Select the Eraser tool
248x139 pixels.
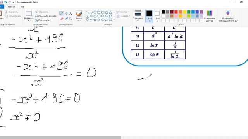[x=62, y=19]
